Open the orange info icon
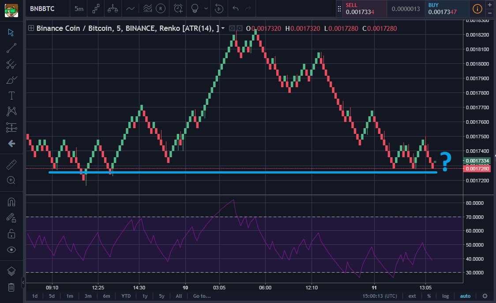The height and width of the screenshot is (303, 496). [x=477, y=9]
